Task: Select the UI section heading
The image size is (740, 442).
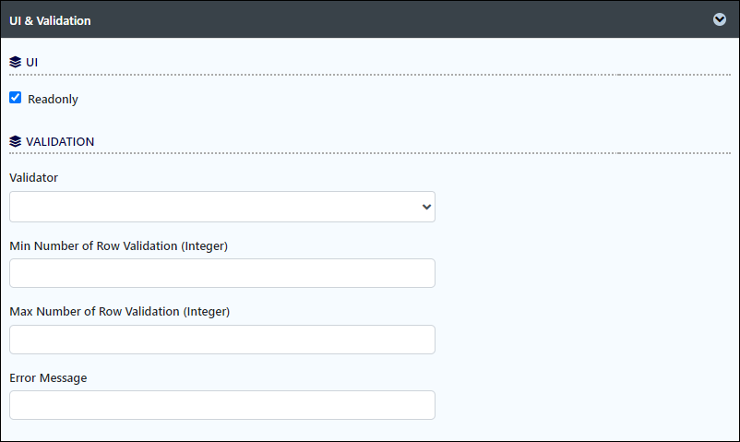Action: click(31, 63)
